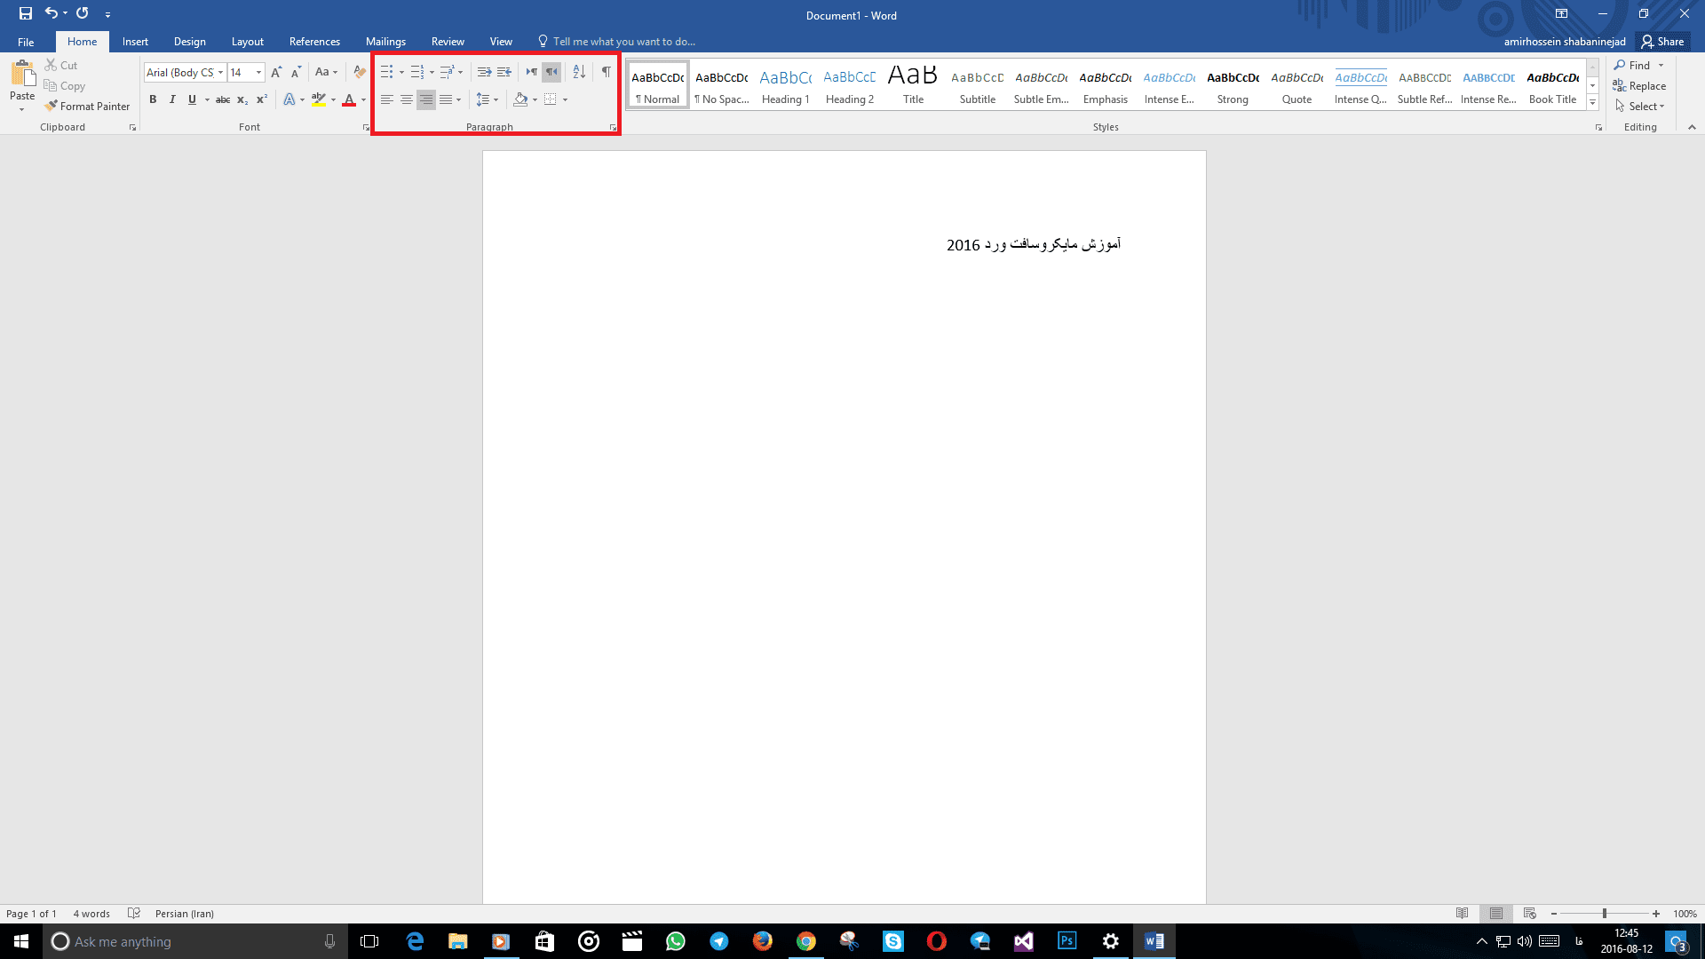This screenshot has height=959, width=1705.
Task: Toggle Print Layout view
Action: click(1496, 913)
